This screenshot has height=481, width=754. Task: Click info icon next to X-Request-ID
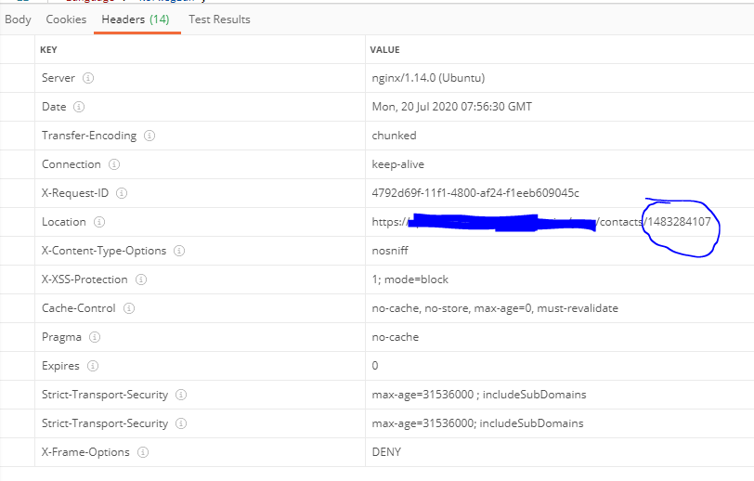[122, 193]
